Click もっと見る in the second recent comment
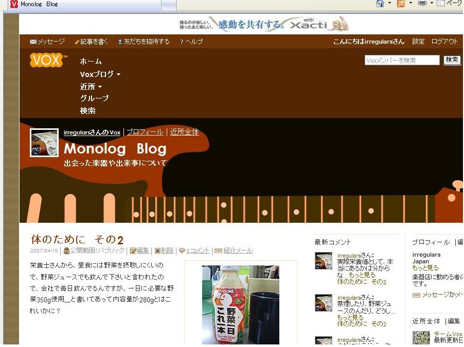Screen dimensions: 464x347 (x=350, y=317)
